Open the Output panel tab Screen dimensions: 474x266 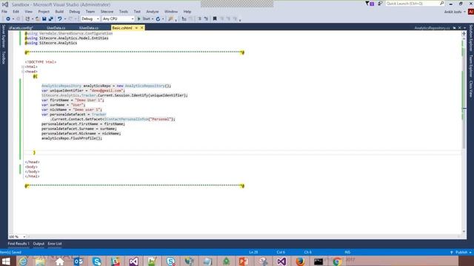click(39, 244)
